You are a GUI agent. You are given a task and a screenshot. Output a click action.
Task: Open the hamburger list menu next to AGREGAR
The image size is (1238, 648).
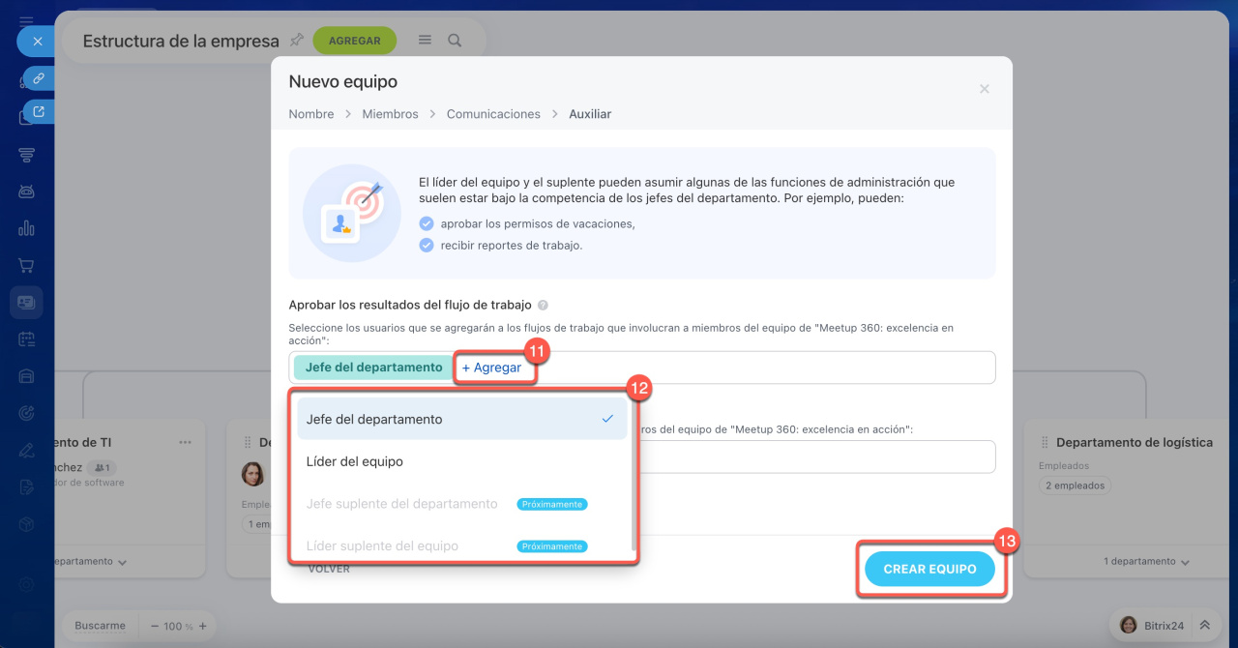[425, 41]
